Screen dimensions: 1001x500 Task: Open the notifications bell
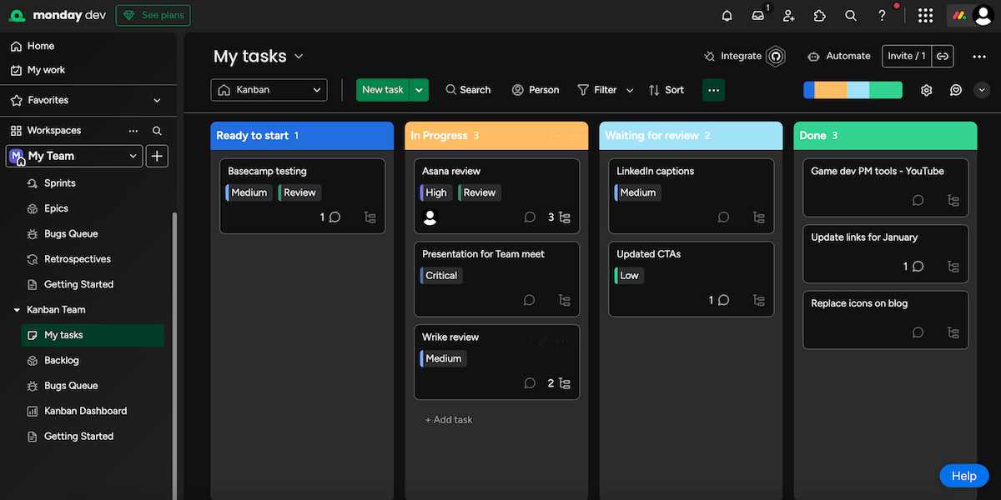pyautogui.click(x=727, y=15)
